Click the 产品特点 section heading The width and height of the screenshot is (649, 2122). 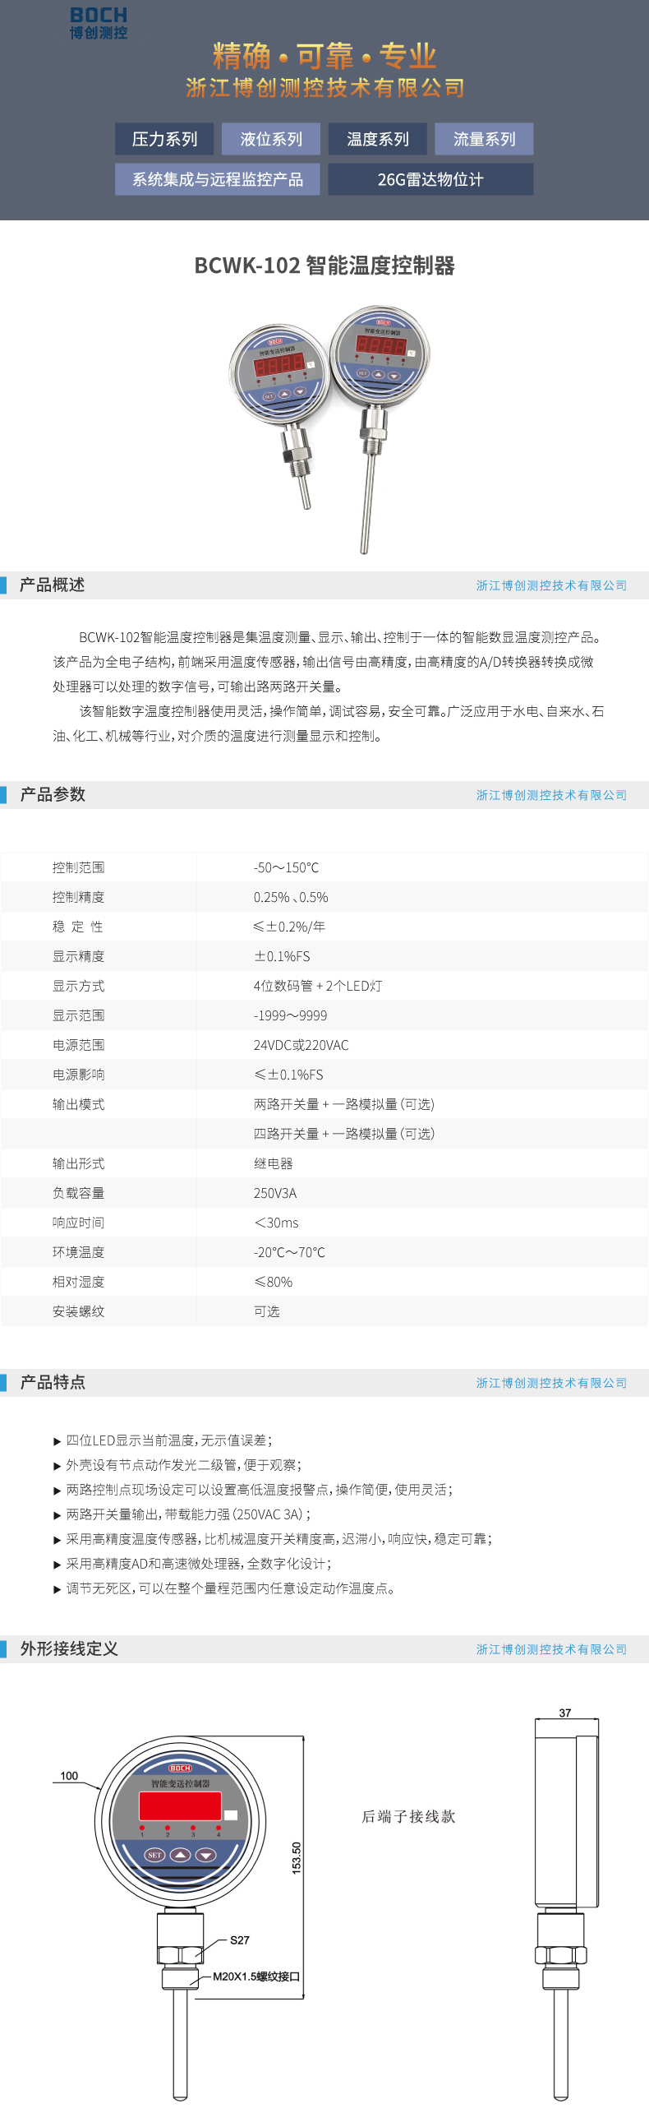click(x=52, y=1382)
